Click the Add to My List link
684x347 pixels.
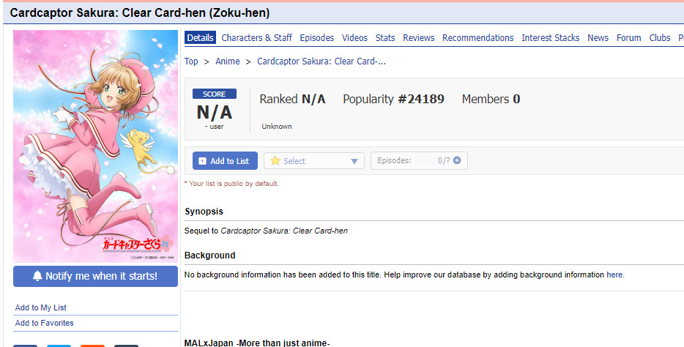coord(41,307)
